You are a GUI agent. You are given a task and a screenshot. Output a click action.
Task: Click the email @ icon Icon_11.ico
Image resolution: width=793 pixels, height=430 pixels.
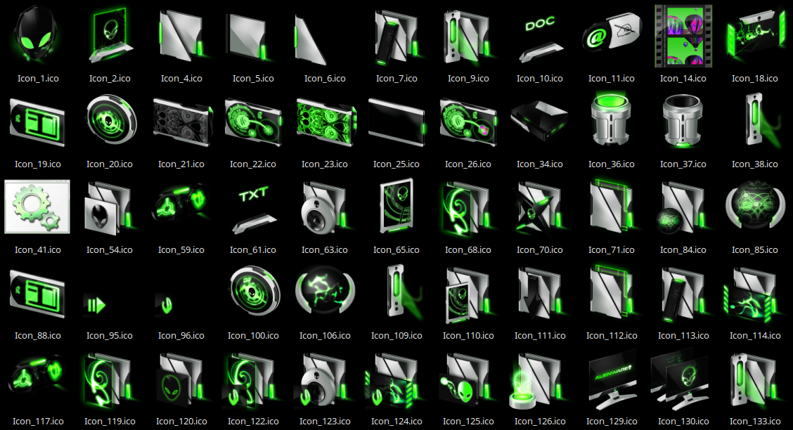click(x=611, y=35)
